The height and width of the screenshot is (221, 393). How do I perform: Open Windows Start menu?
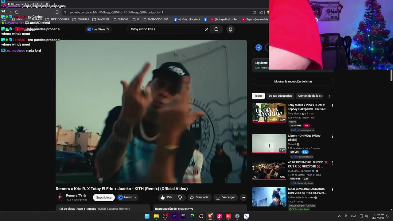click(147, 216)
